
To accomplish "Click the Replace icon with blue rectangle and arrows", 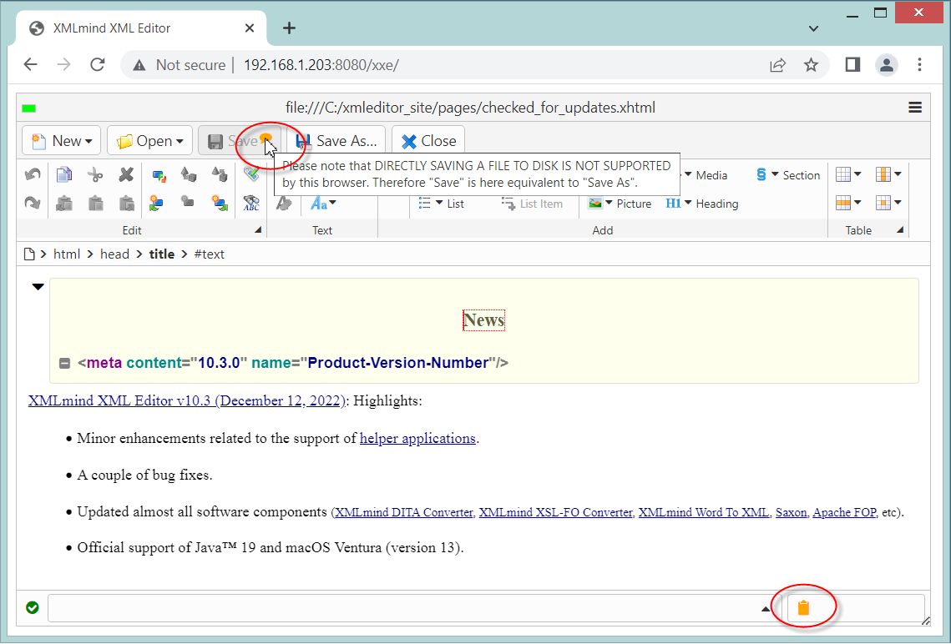I will 159,176.
